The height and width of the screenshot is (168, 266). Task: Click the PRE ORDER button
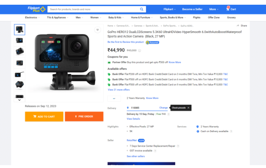click(x=84, y=116)
